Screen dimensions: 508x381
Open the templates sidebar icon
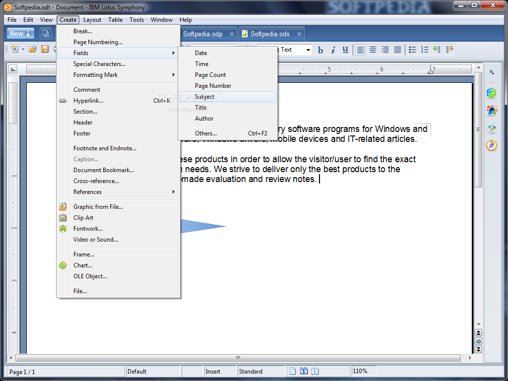(492, 127)
